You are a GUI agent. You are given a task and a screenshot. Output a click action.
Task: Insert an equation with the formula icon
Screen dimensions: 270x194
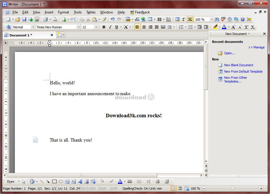137,19
